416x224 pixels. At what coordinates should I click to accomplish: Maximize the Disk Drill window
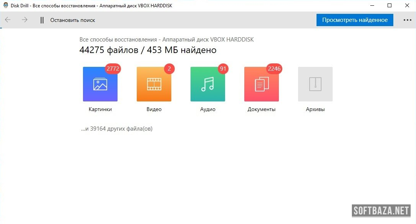[389, 5]
